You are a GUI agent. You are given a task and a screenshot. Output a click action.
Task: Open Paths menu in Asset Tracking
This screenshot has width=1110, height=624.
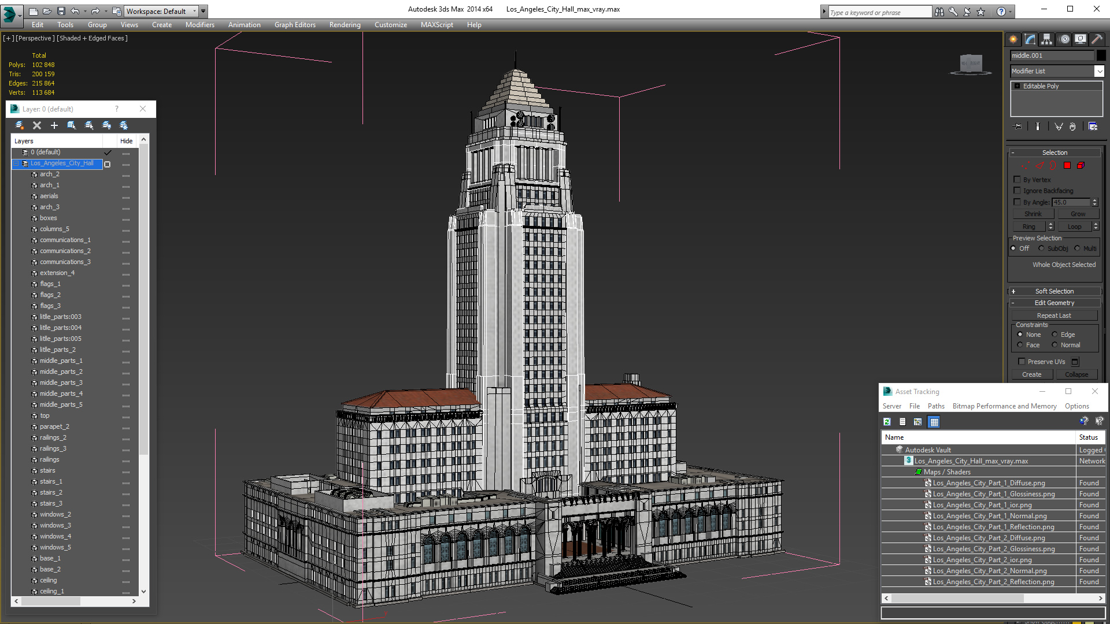click(x=936, y=406)
